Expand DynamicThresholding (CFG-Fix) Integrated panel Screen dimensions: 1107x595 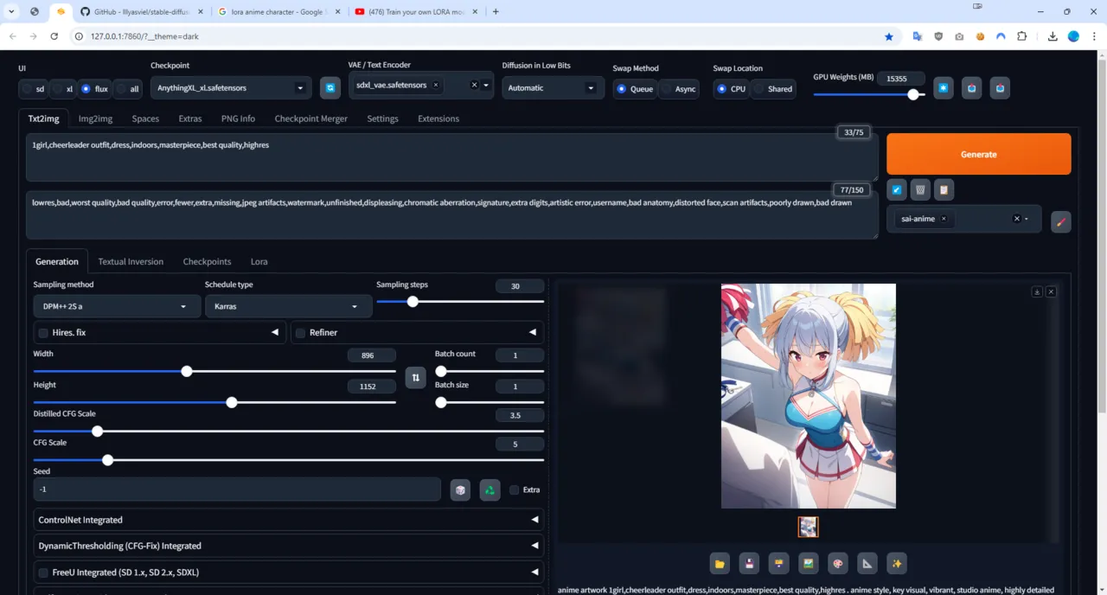coord(289,546)
